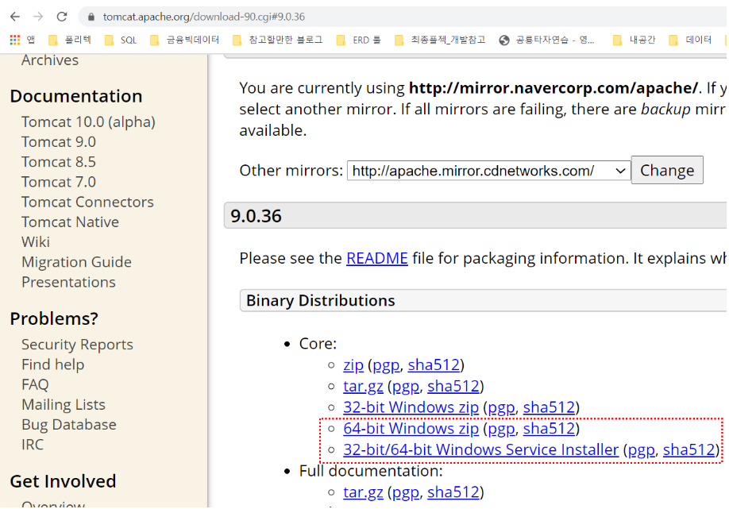Click the Change mirror button
The width and height of the screenshot is (729, 509).
[667, 170]
